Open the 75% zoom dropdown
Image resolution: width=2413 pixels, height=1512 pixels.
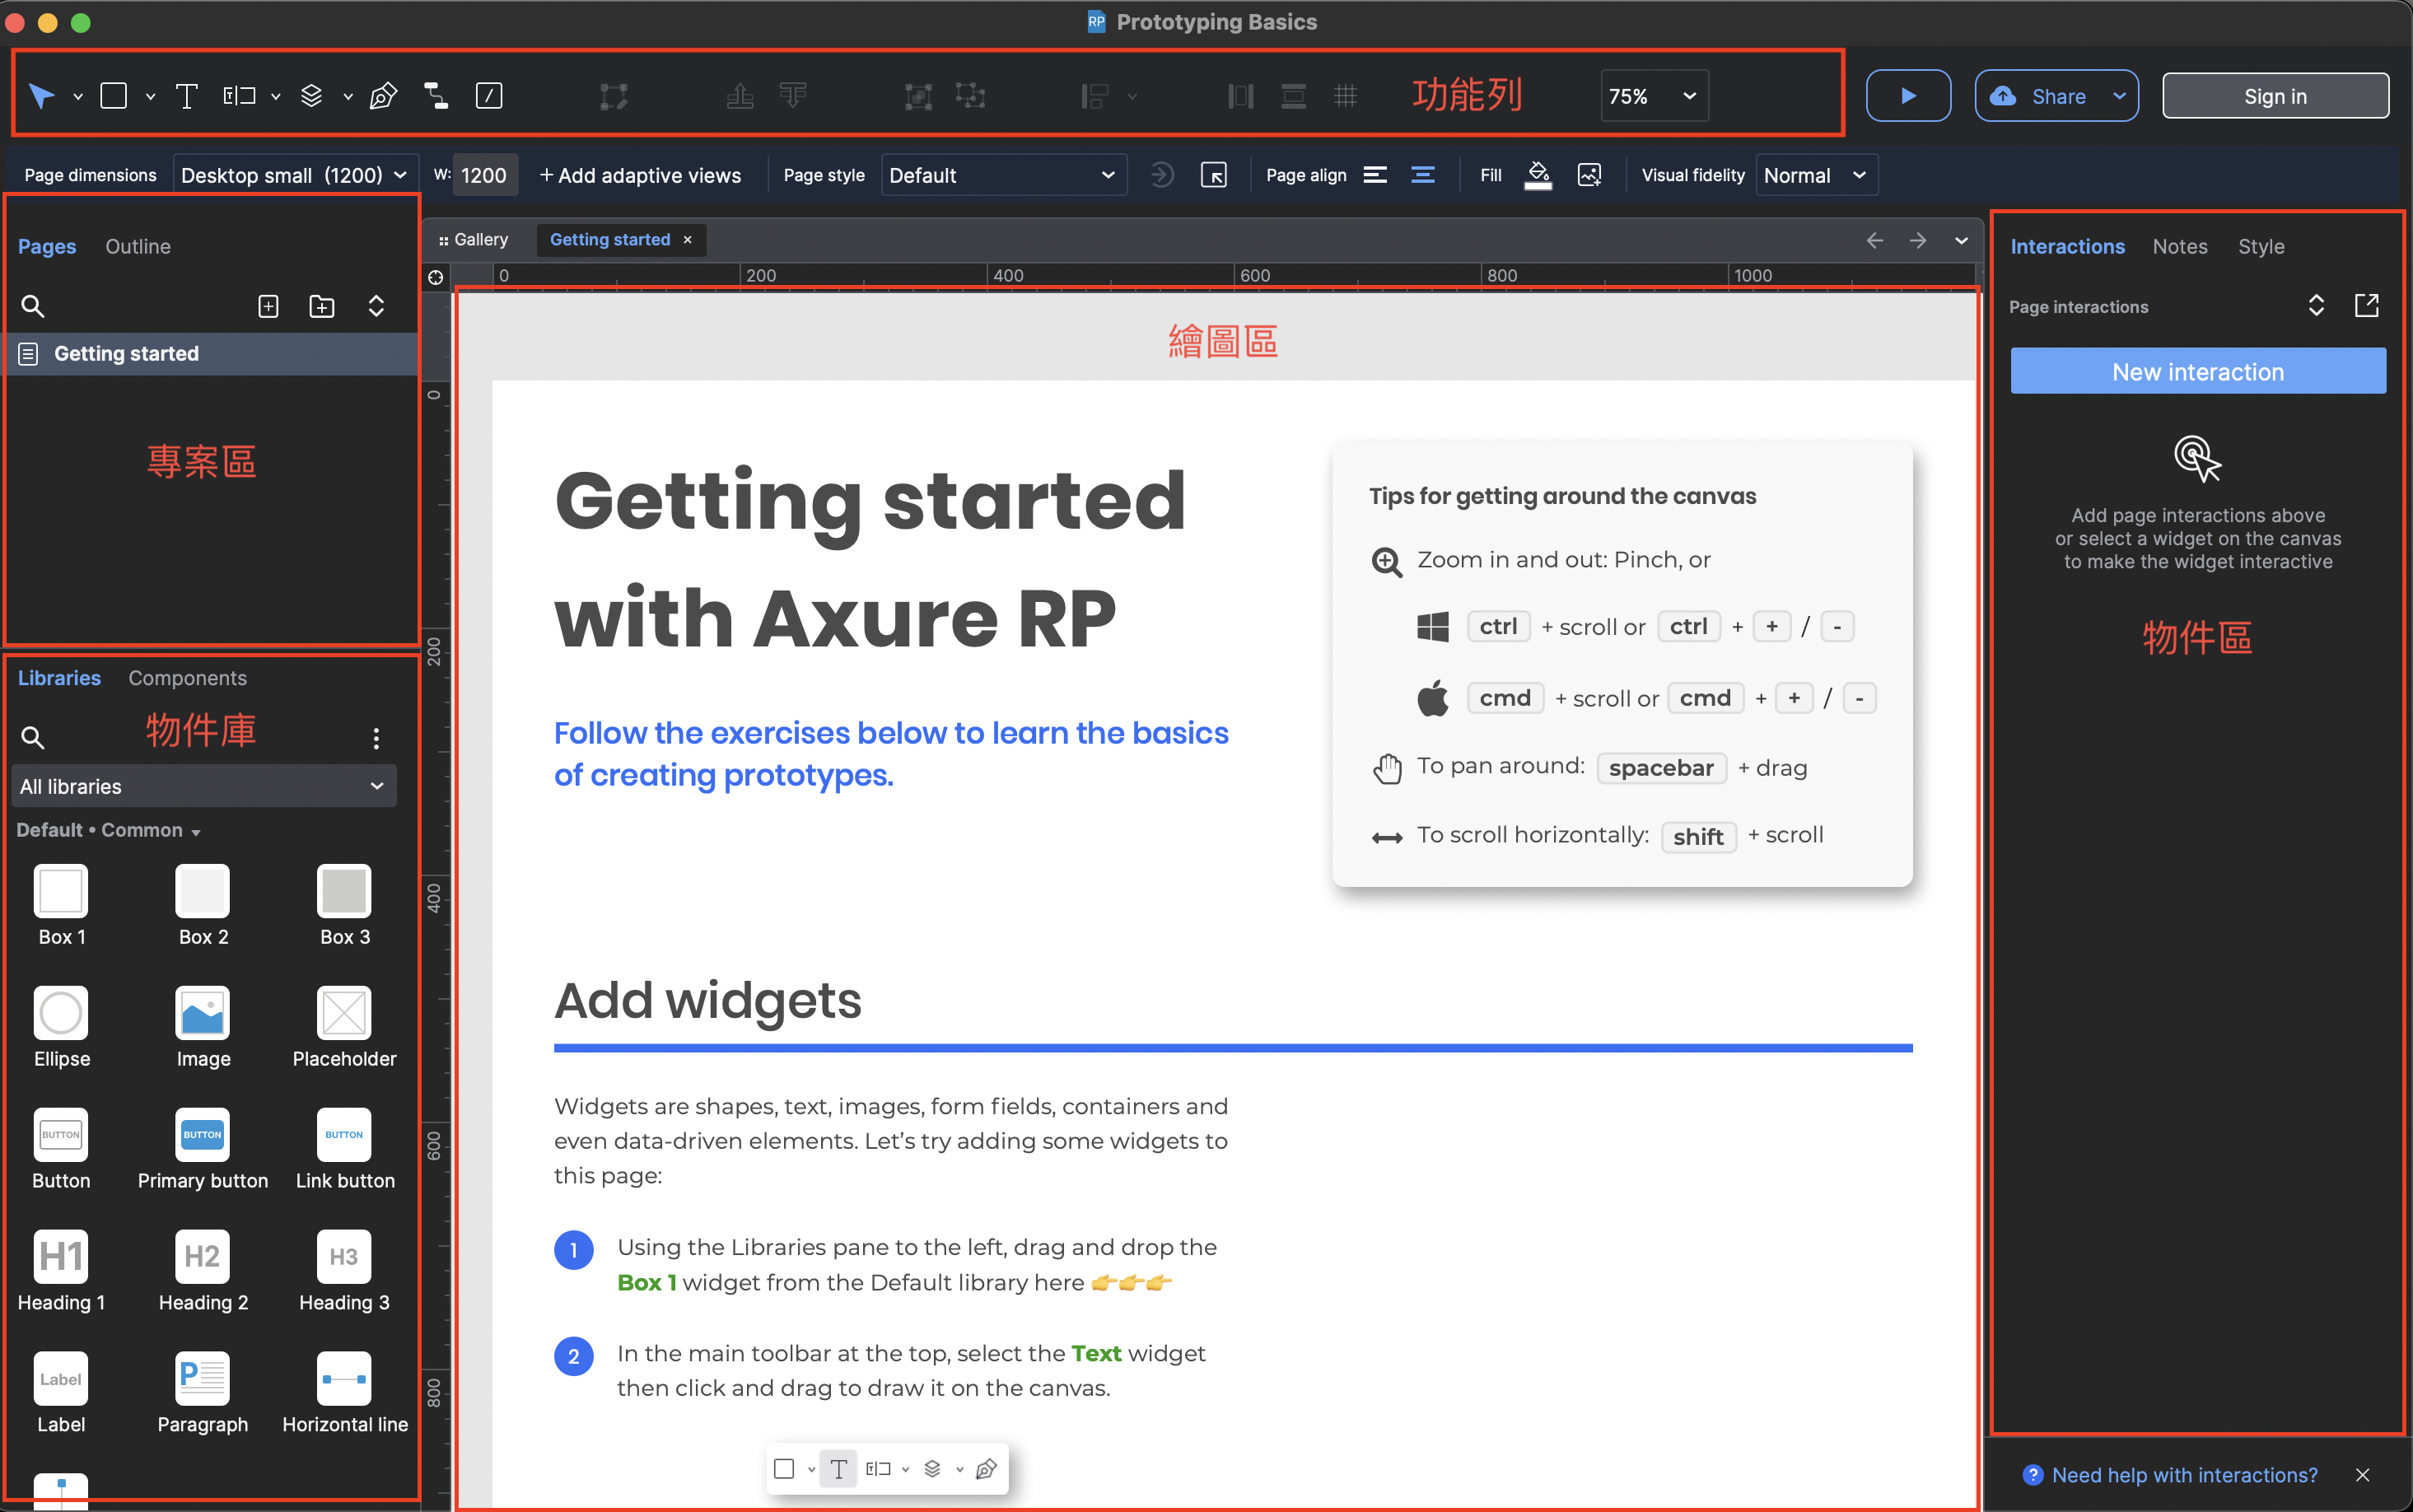point(1654,96)
